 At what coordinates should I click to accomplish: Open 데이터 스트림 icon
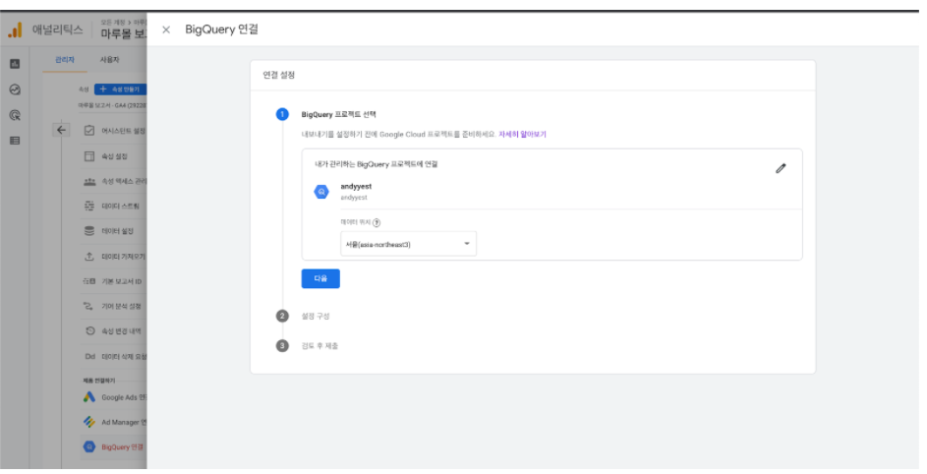point(89,206)
